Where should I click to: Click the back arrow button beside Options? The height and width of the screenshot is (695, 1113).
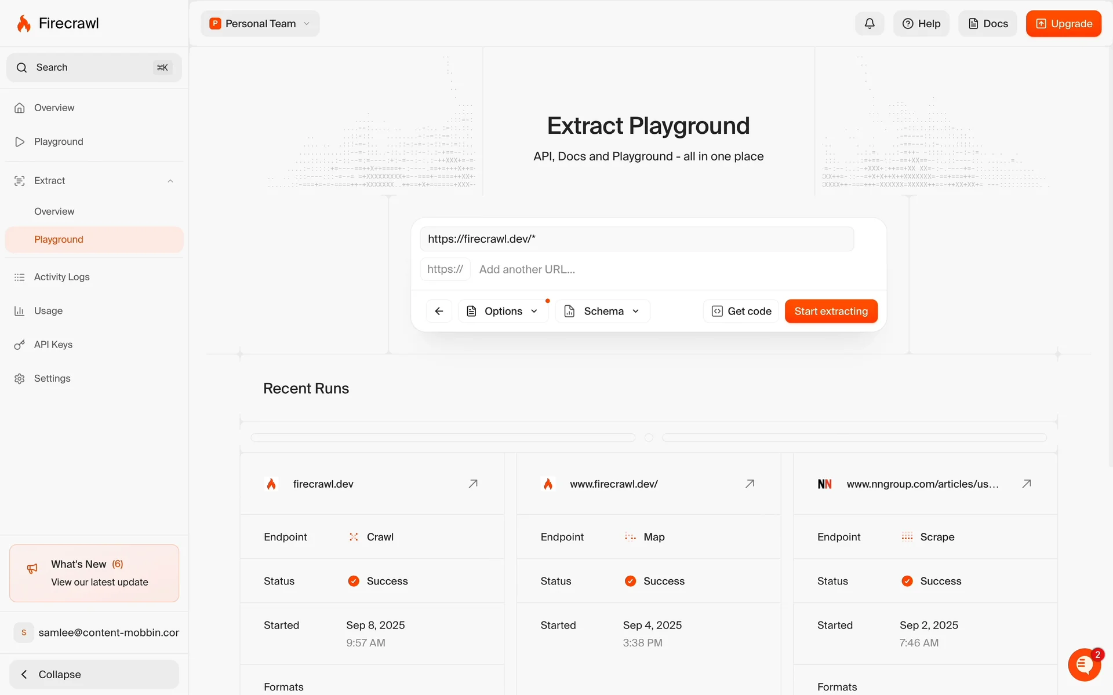(x=439, y=311)
